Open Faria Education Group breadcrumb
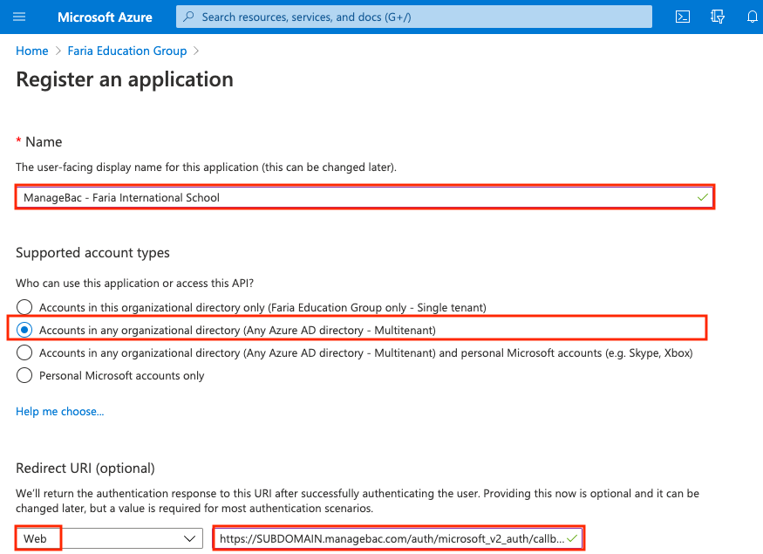 click(x=127, y=51)
